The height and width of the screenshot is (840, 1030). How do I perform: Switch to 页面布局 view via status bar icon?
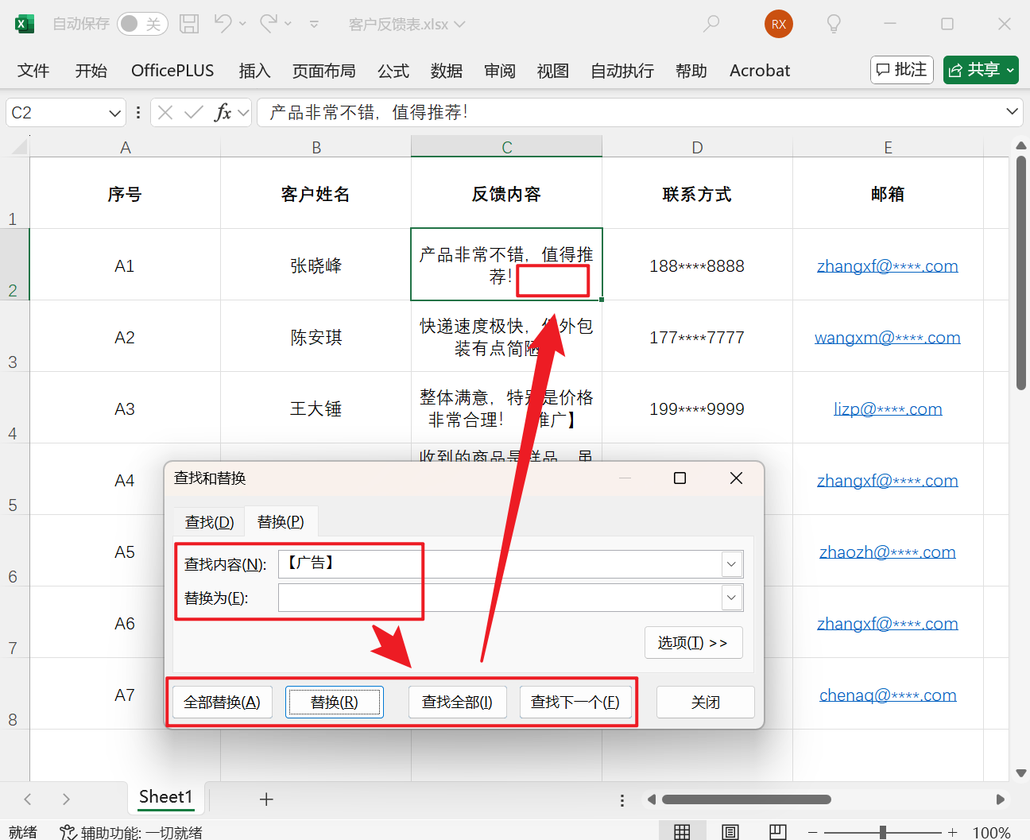pos(730,831)
